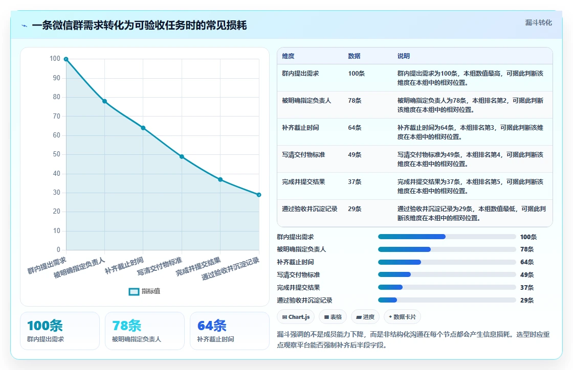Screen dimensions: 573x370
Task: Click progress value label 29条
Action: point(527,300)
